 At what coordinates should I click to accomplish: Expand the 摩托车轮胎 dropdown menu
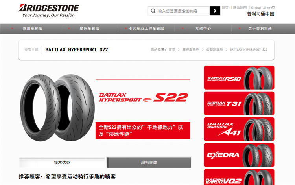coord(89,29)
